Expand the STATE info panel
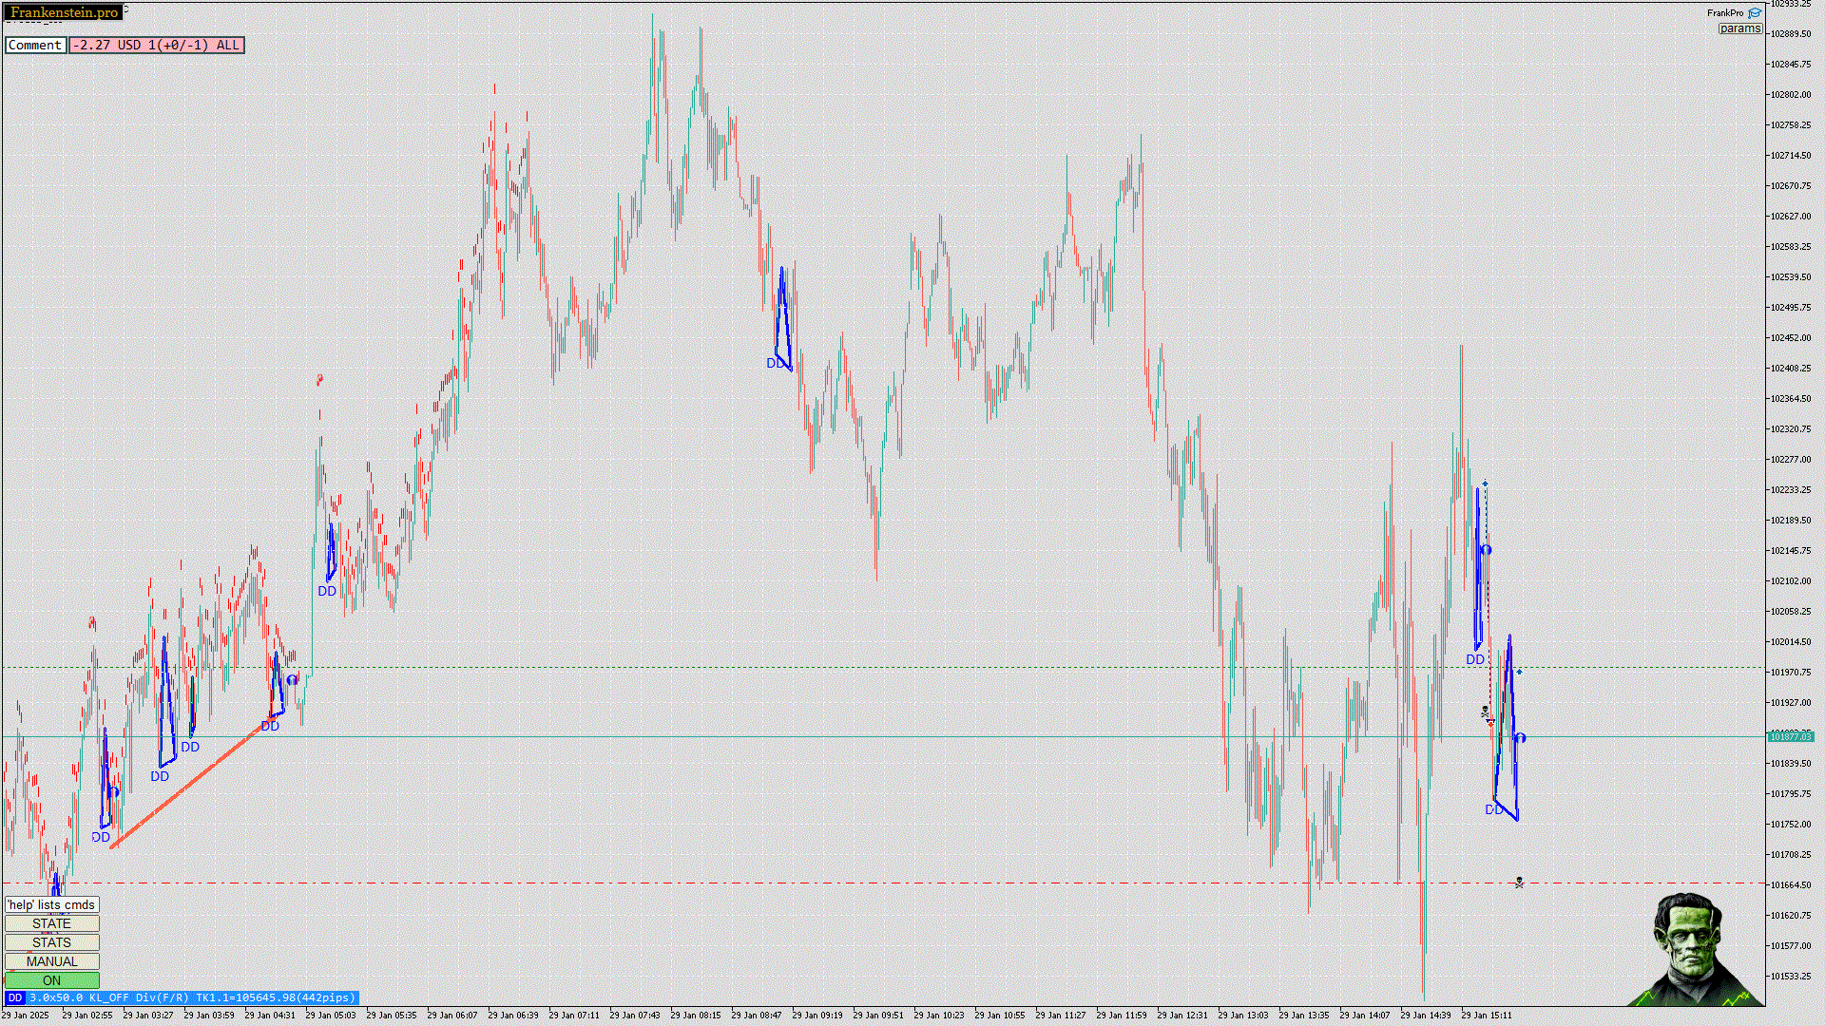 [x=51, y=923]
